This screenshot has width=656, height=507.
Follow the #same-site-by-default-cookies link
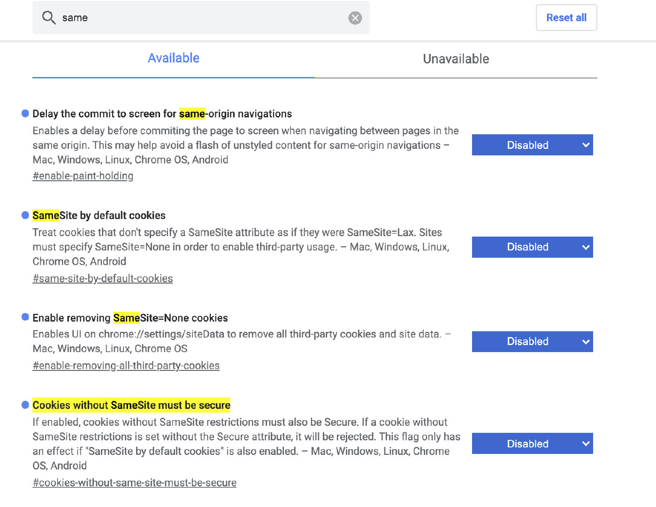[103, 278]
